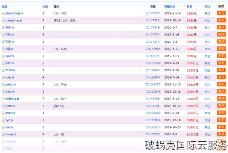
Task: Follow Latv.tv via its 关注 link
Action: (207, 106)
